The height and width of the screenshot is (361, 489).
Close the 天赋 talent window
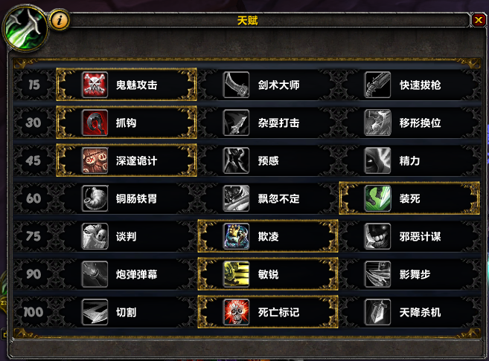pos(479,21)
